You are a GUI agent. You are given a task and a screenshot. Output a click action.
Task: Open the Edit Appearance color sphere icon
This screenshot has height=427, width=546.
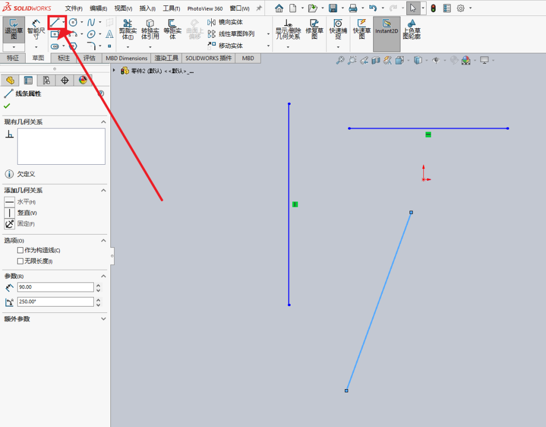(x=466, y=61)
